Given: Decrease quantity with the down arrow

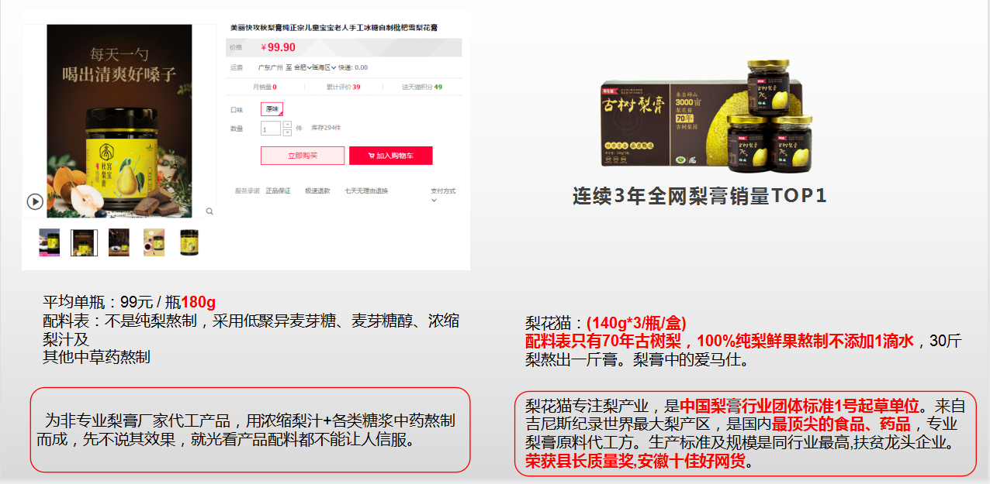Looking at the screenshot, I should 287,132.
